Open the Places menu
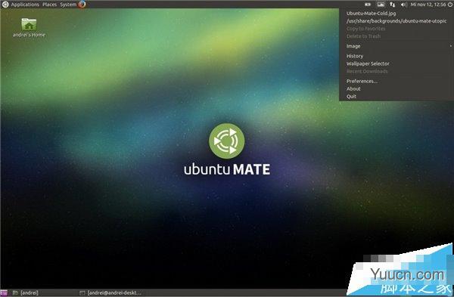The width and height of the screenshot is (454, 297). point(49,5)
